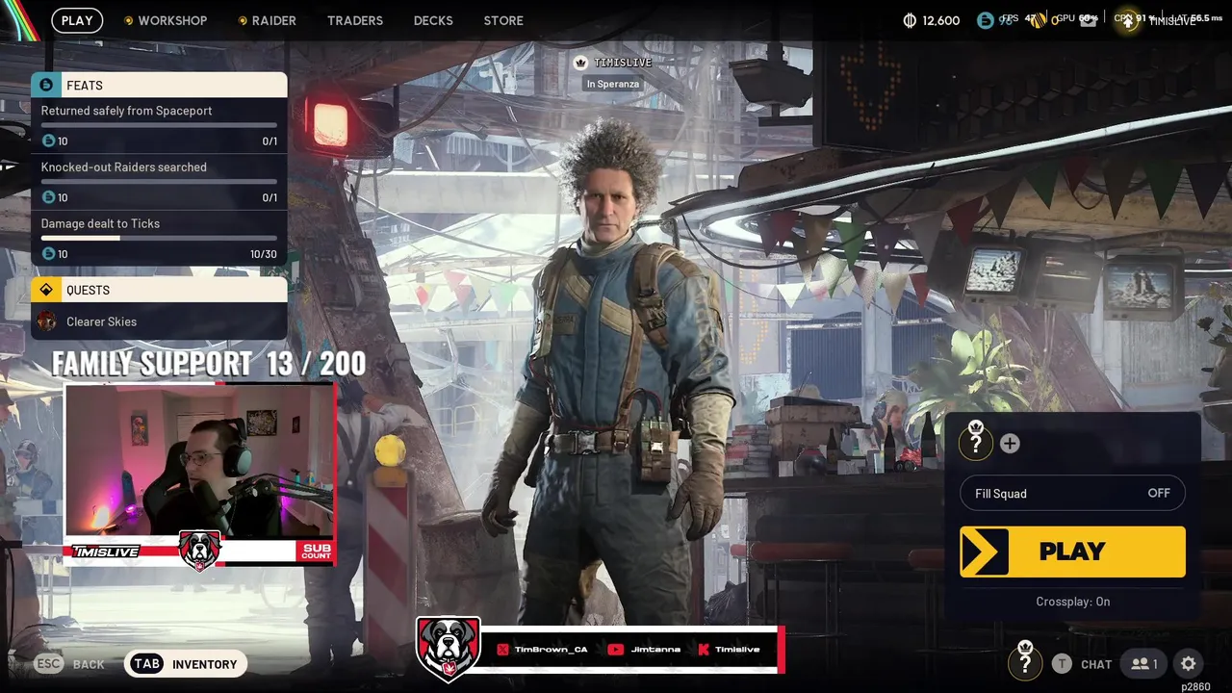1232x693 pixels.
Task: Add a squad member with the plus icon
Action: pyautogui.click(x=1010, y=444)
